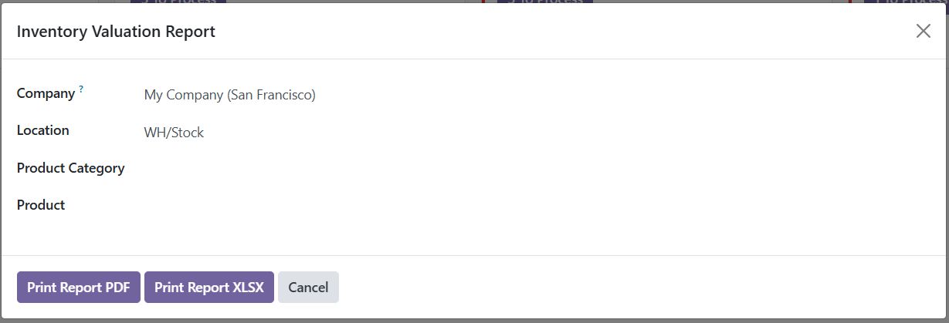The height and width of the screenshot is (323, 949).
Task: Expand the empty Product Category field
Action: 533,169
